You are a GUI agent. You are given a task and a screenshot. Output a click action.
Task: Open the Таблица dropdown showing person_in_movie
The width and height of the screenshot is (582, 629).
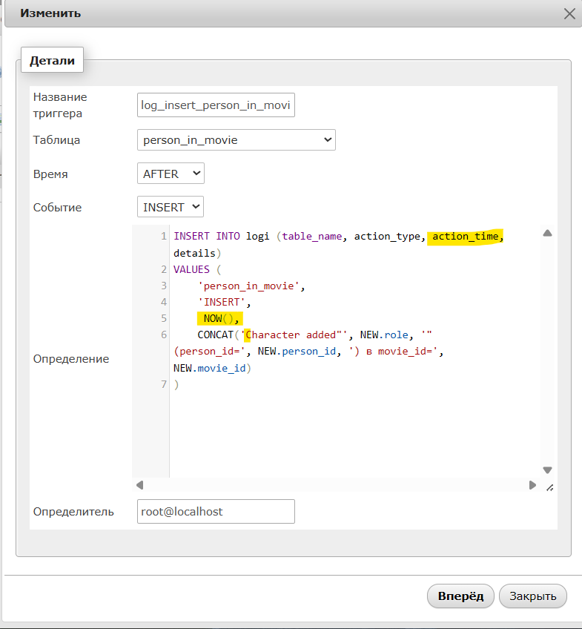coord(237,140)
